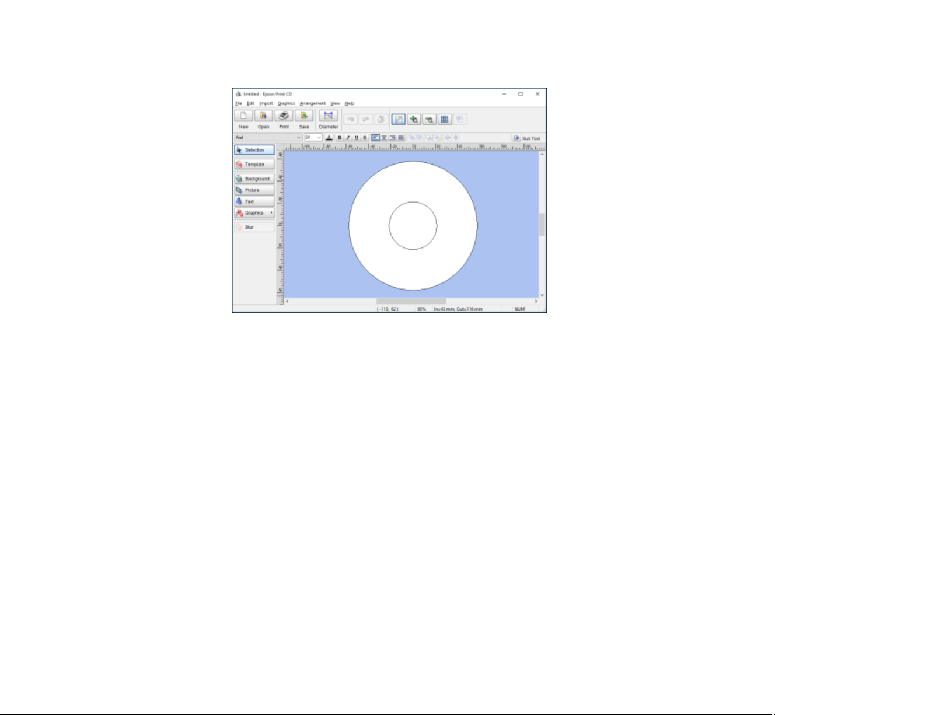925x715 pixels.
Task: Click the Blur tool button
Action: pos(254,227)
